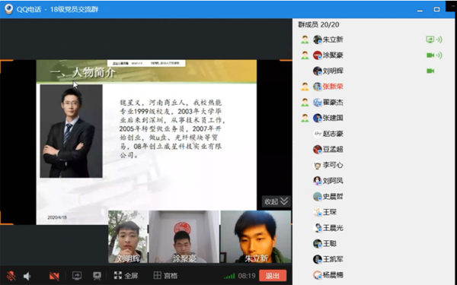The height and width of the screenshot is (285, 457).
Task: Collapse video strip with 收起
Action: [276, 201]
